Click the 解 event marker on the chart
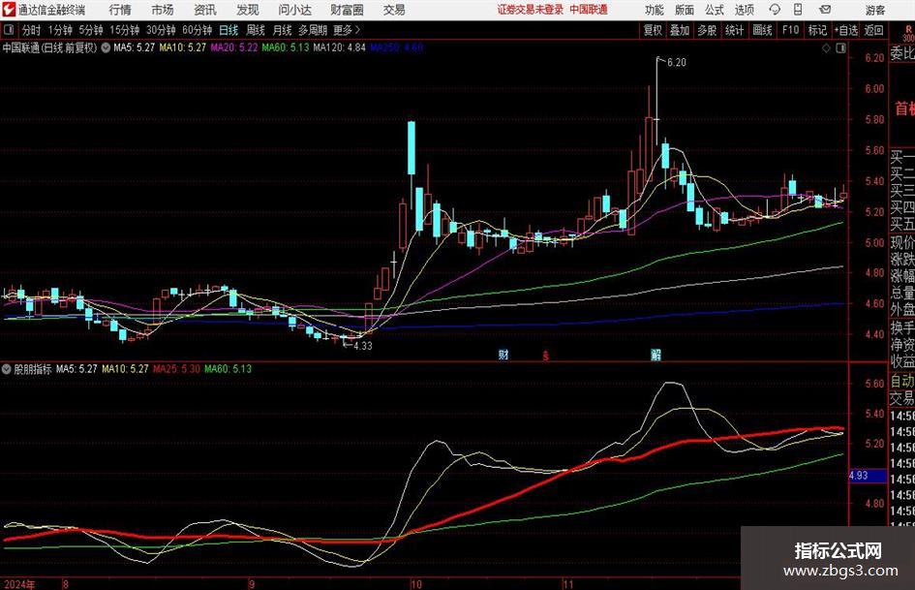Viewport: 915px width, 590px height. coord(656,354)
